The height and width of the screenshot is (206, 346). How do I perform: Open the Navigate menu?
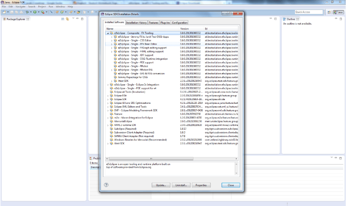(20, 7)
